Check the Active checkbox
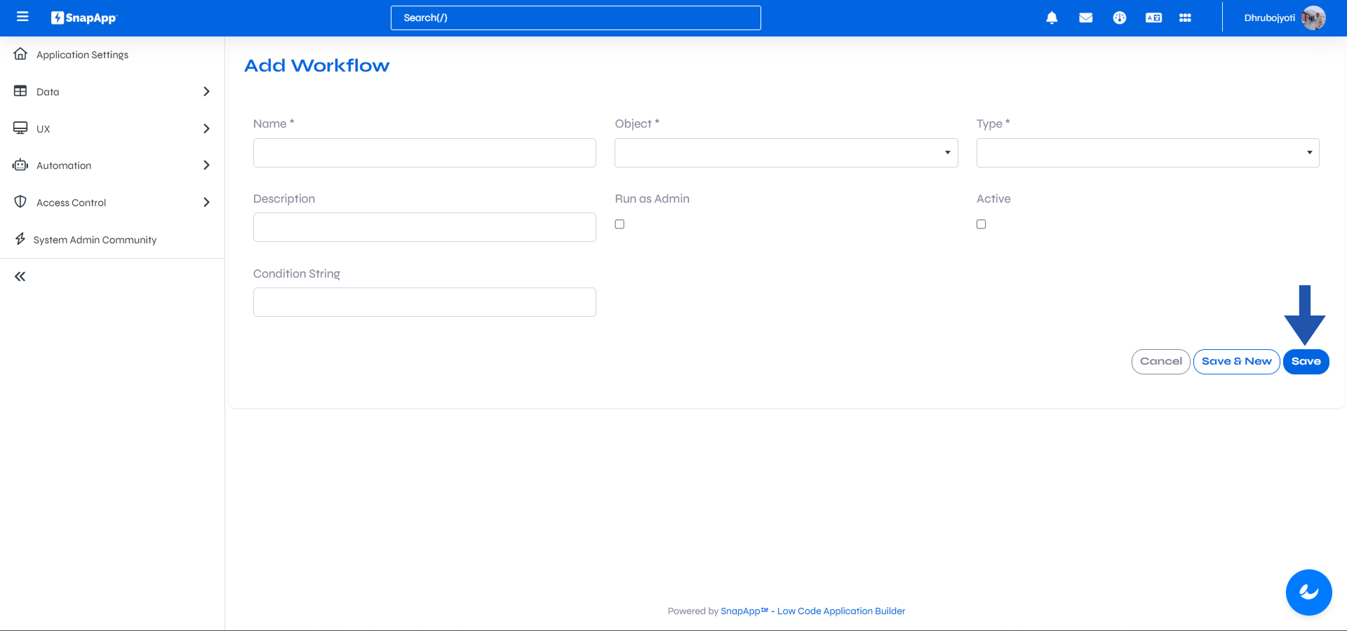Screen dimensions: 1347x631 [981, 224]
